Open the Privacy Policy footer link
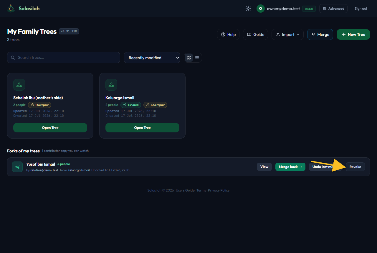 click(x=219, y=190)
